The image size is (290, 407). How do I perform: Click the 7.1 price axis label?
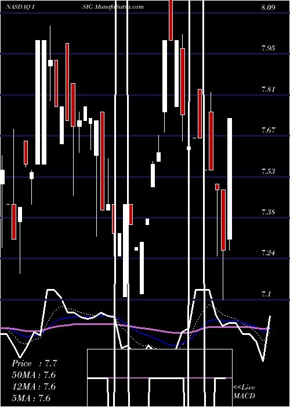point(266,294)
